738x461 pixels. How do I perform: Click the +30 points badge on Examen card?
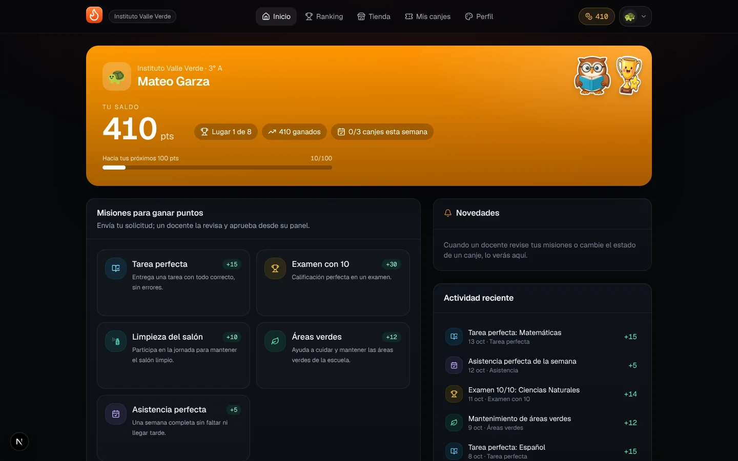pyautogui.click(x=391, y=264)
